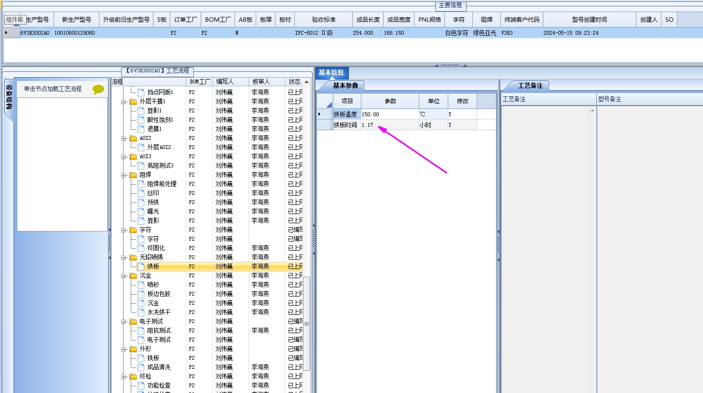The width and height of the screenshot is (703, 393).
Task: Click the 编写人 column header
Action: (x=231, y=81)
